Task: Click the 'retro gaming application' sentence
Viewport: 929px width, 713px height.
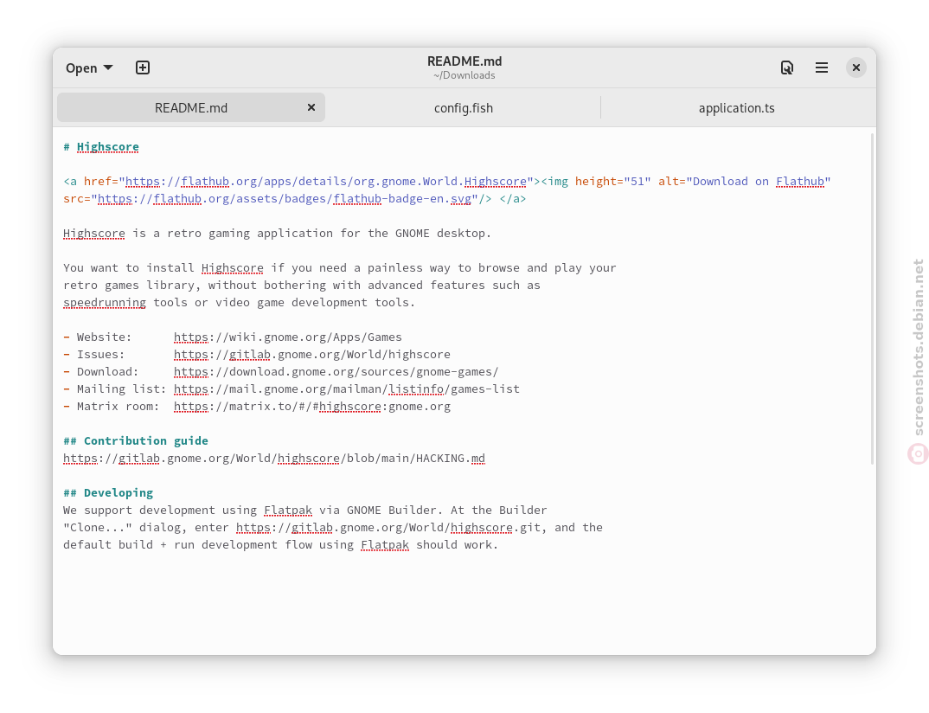Action: click(278, 233)
